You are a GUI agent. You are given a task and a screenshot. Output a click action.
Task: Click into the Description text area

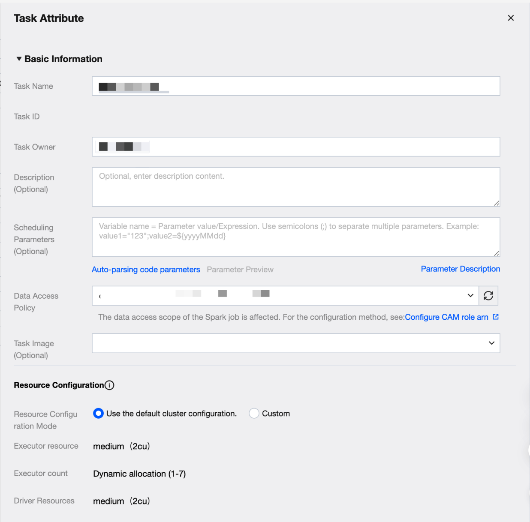296,187
